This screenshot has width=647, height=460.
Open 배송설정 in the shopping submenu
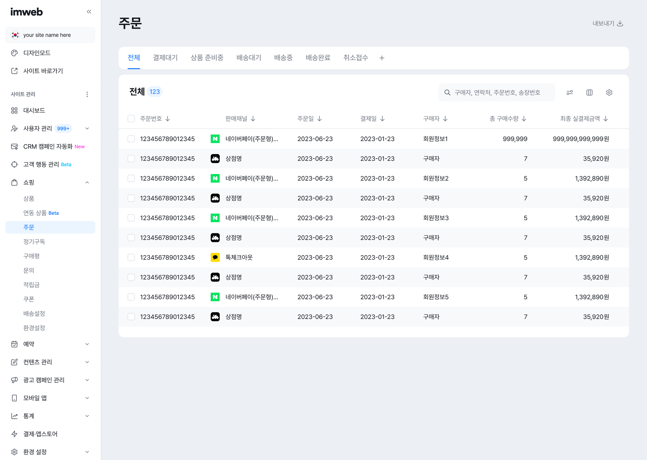point(34,313)
